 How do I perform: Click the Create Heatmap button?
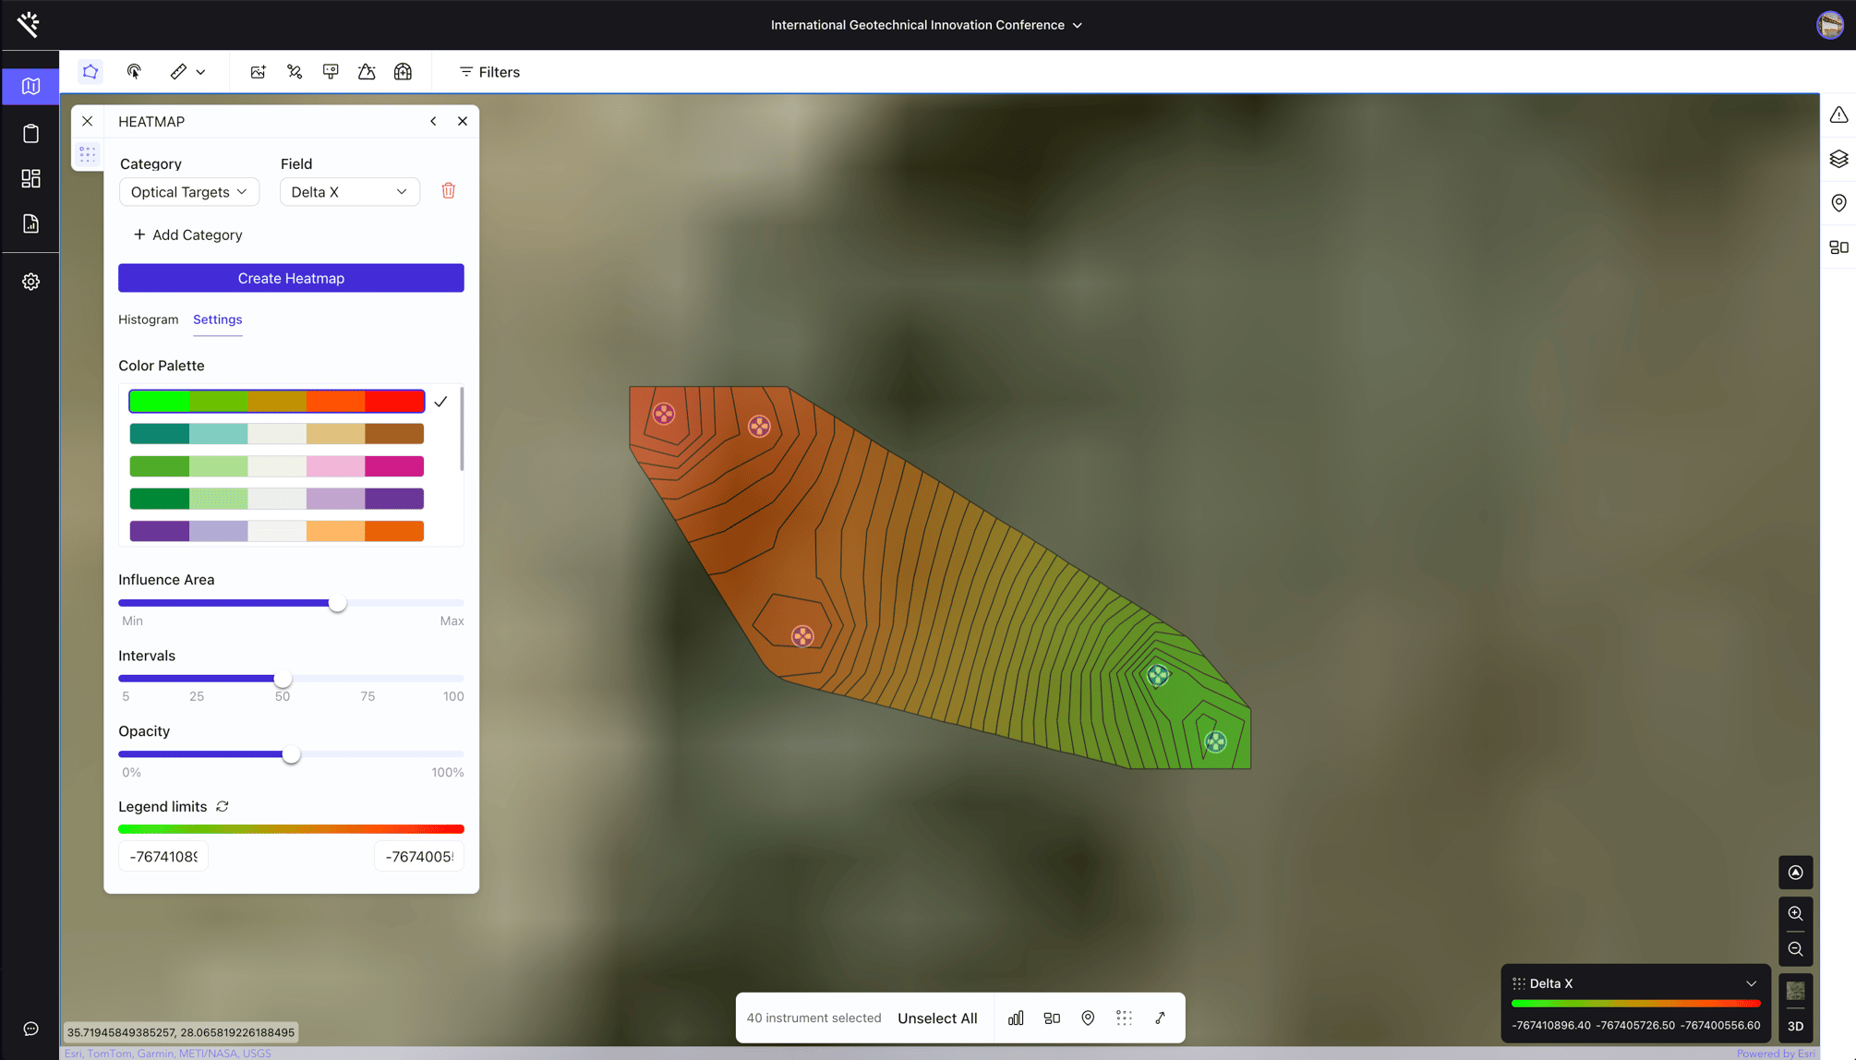click(x=291, y=278)
